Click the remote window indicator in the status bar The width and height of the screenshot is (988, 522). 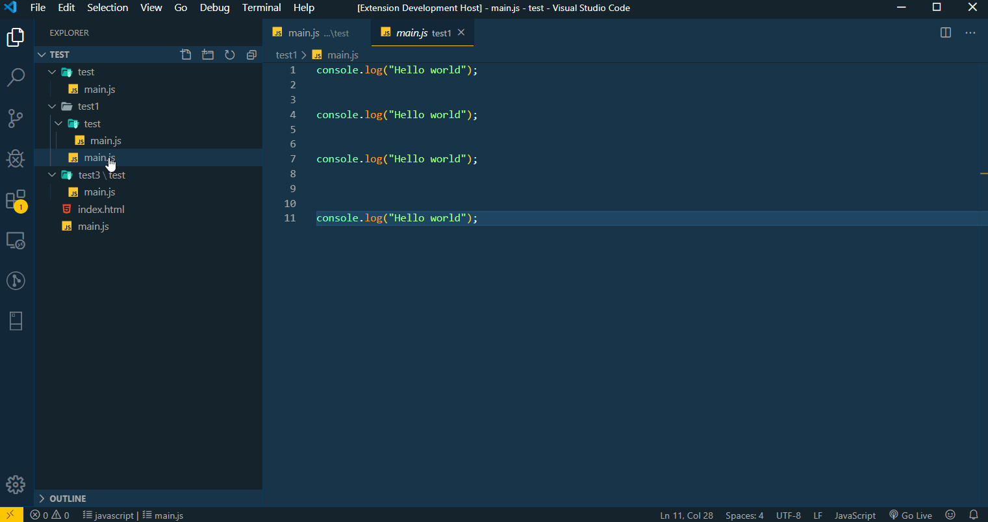point(11,515)
